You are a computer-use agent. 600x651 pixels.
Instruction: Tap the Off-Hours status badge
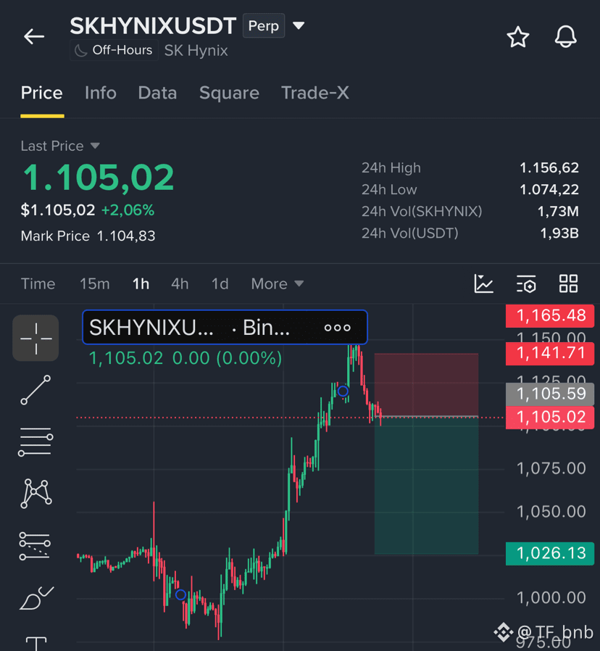[114, 50]
